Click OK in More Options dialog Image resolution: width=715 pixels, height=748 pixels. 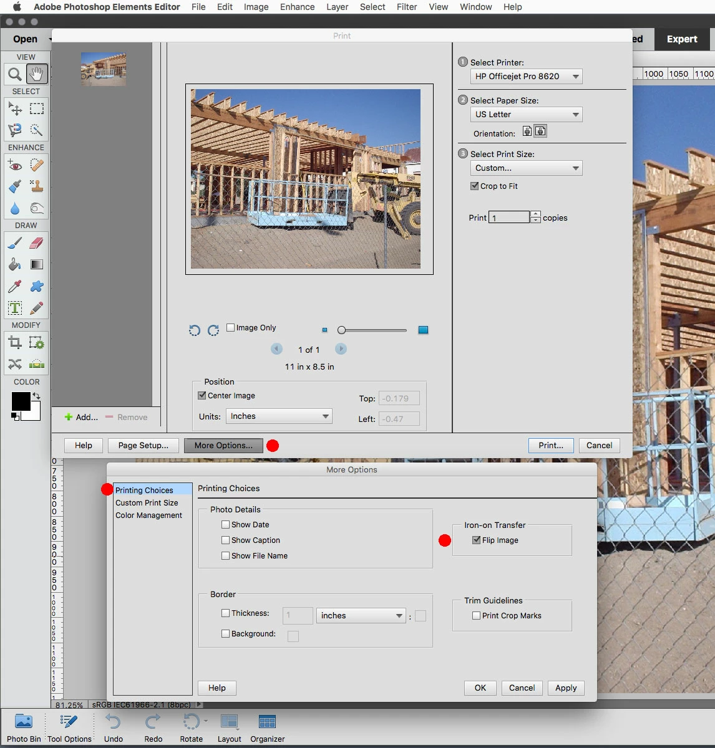pos(480,688)
